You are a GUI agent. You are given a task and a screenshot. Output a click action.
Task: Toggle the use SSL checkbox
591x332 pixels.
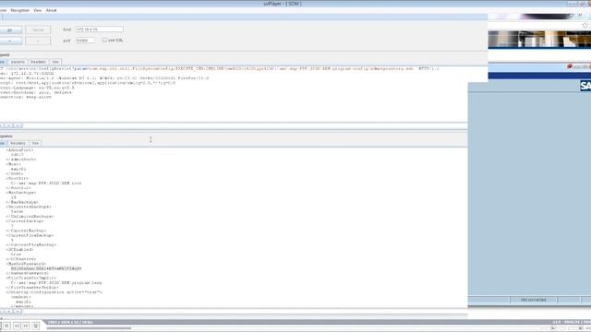click(104, 40)
